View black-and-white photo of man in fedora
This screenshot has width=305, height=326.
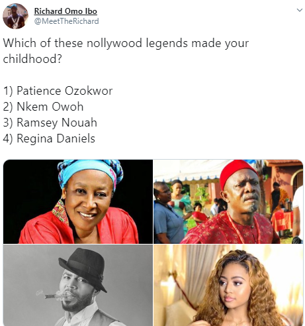(78, 285)
